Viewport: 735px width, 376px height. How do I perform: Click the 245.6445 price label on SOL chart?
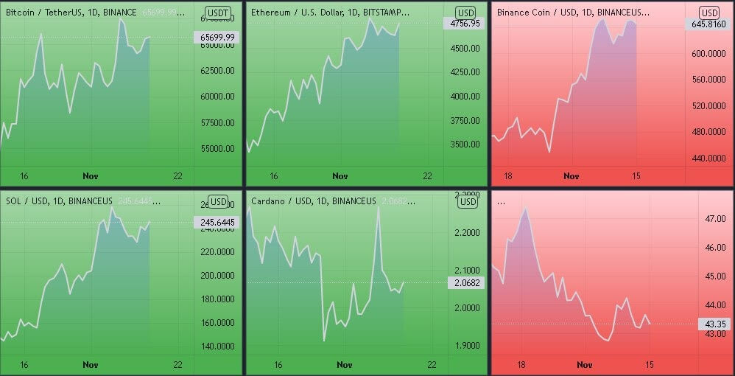tap(217, 222)
